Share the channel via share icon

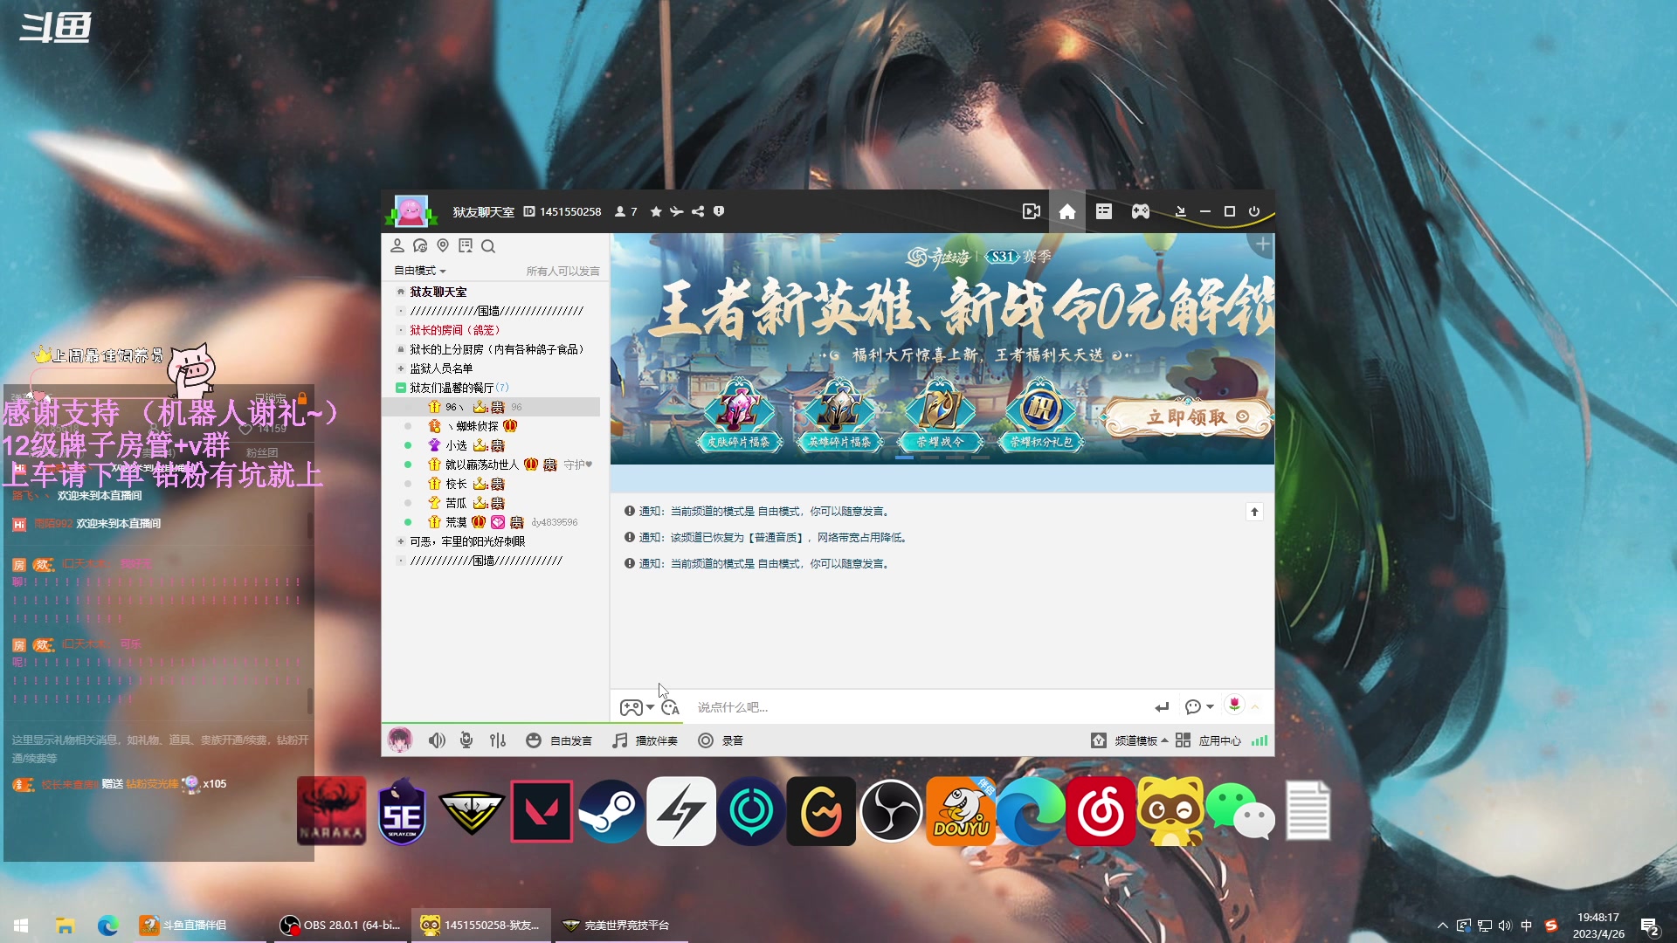point(698,212)
